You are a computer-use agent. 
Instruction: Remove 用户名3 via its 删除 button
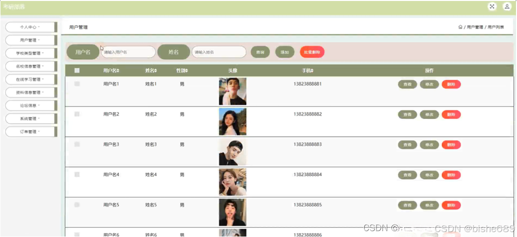point(451,145)
